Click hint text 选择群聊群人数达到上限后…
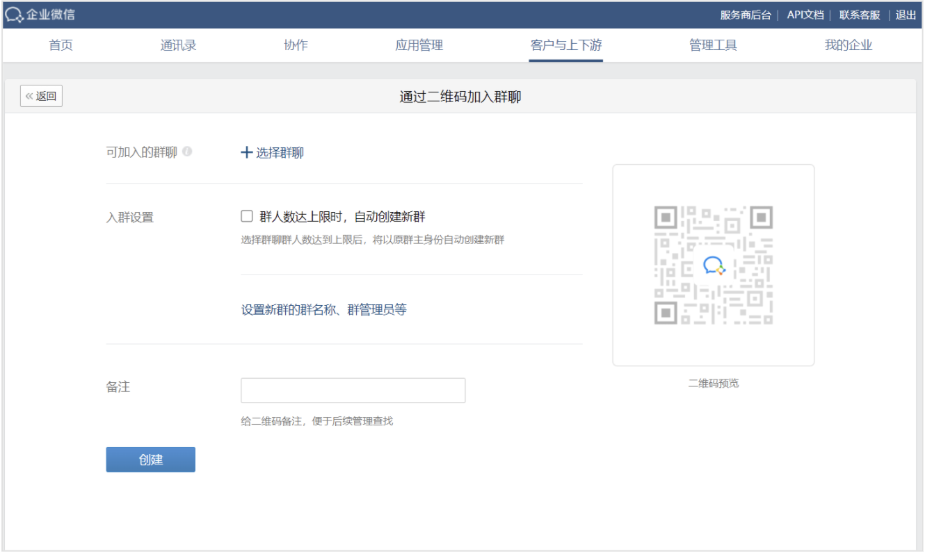This screenshot has width=925, height=556. pos(373,240)
